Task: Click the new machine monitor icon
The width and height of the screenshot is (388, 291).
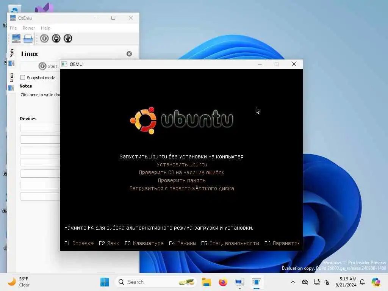Action: (16, 38)
